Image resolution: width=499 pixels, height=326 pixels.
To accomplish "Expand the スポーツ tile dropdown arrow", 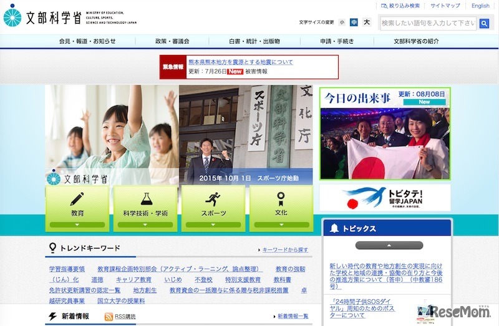I will pyautogui.click(x=213, y=224).
